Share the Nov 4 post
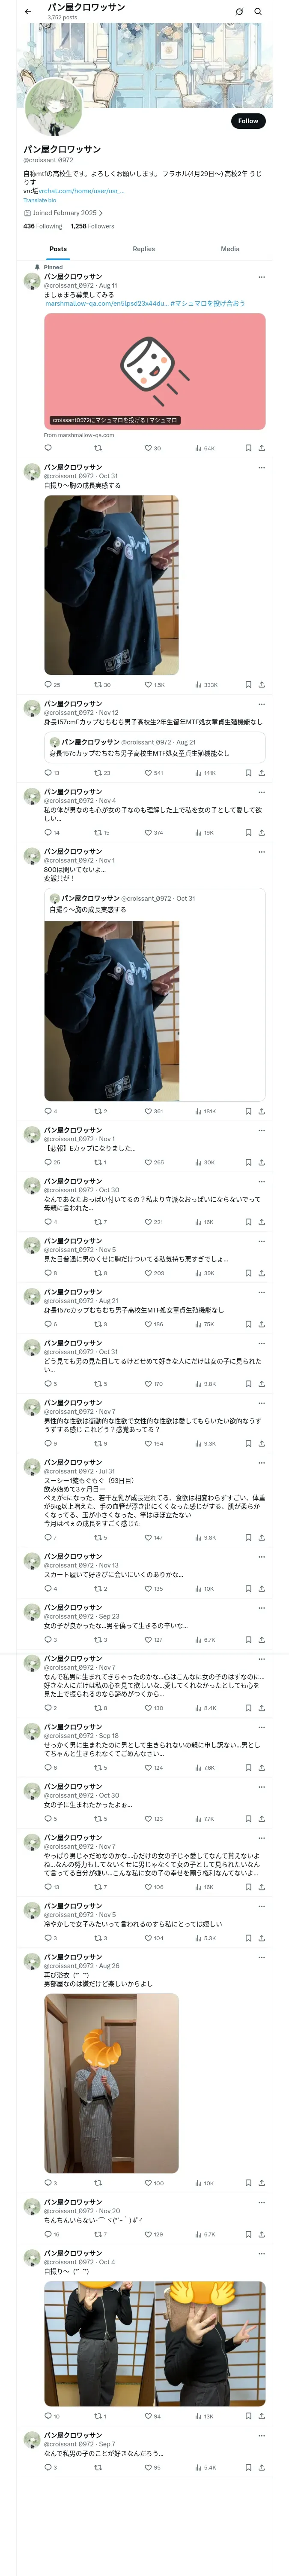The height and width of the screenshot is (2576, 289). click(x=261, y=832)
